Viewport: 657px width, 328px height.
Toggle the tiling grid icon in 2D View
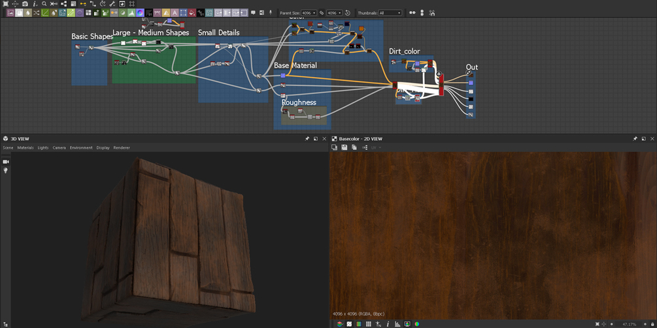(x=369, y=324)
